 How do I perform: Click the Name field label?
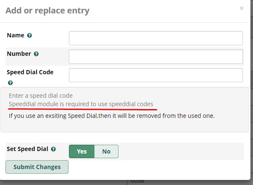point(16,35)
